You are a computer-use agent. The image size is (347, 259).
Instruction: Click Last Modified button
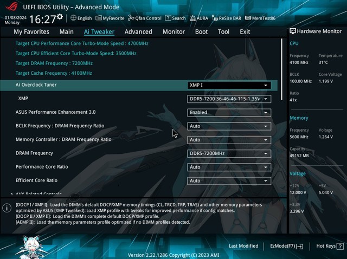pyautogui.click(x=243, y=246)
